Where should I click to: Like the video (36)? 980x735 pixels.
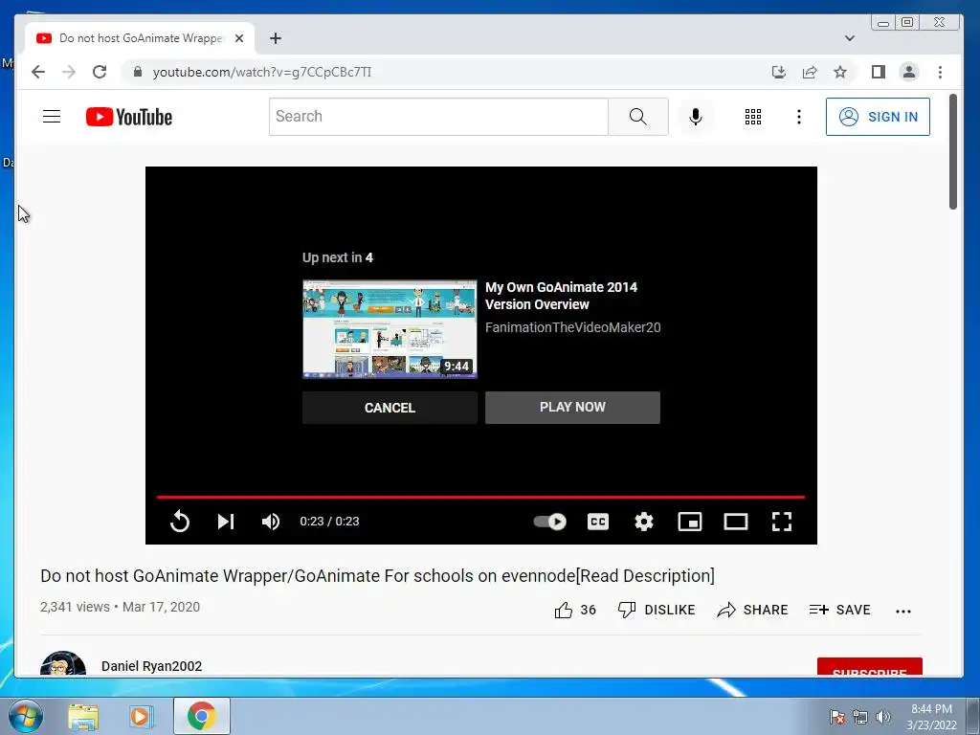pyautogui.click(x=575, y=610)
